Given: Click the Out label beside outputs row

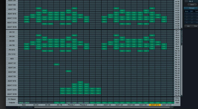Looking at the screenshot, I should (177, 103).
